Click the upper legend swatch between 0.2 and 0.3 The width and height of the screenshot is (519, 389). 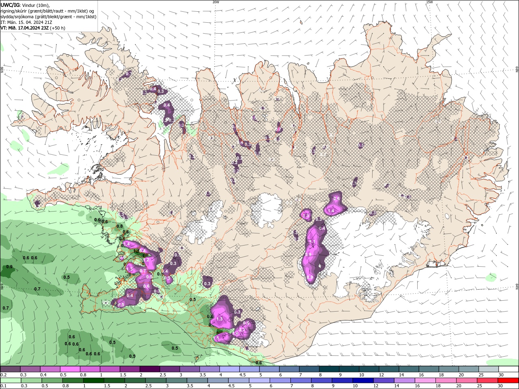click(10, 369)
